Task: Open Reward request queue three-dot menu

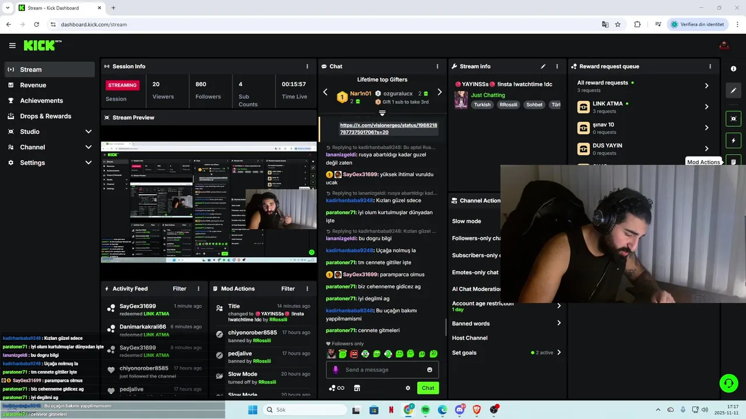Action: click(710, 66)
